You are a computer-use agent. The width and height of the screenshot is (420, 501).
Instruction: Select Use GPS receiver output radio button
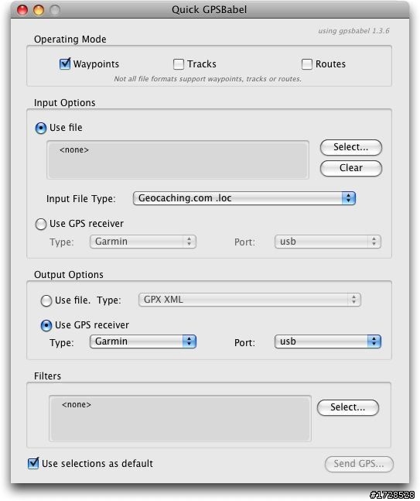point(46,325)
